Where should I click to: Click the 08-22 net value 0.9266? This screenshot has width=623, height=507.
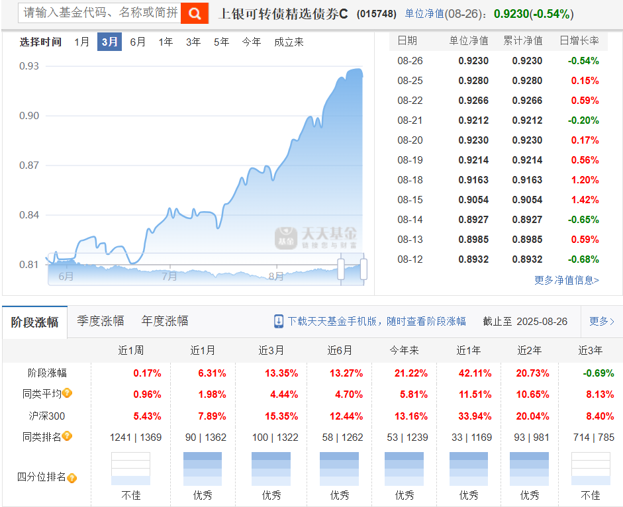[x=473, y=101]
